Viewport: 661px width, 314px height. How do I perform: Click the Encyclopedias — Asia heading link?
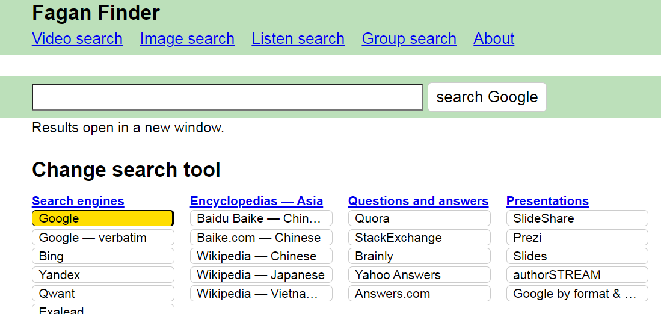256,201
